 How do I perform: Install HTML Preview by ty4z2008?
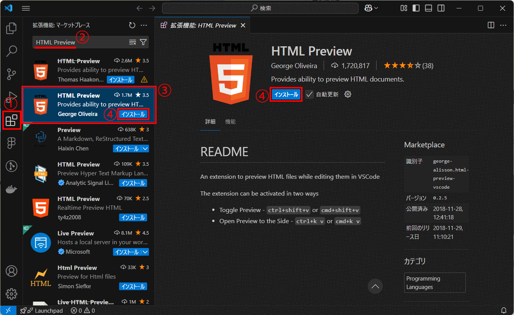coord(133,217)
